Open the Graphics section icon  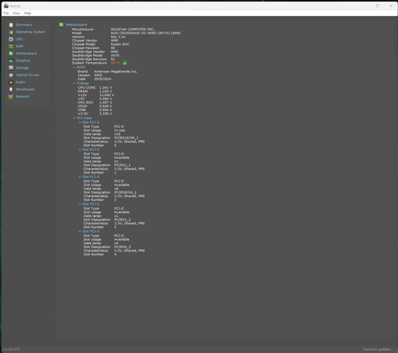tap(11, 60)
